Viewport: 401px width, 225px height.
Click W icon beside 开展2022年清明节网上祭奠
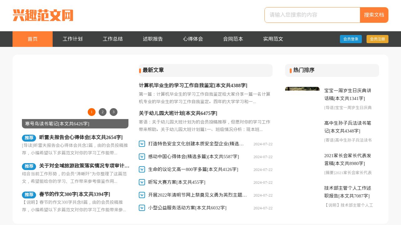[x=142, y=195]
